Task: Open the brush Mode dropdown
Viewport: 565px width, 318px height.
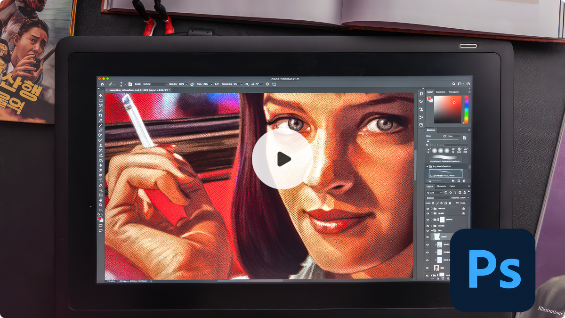Action: pyautogui.click(x=155, y=84)
